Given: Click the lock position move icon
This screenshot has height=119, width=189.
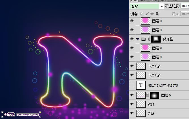Looking at the screenshot, I should tap(152, 14).
